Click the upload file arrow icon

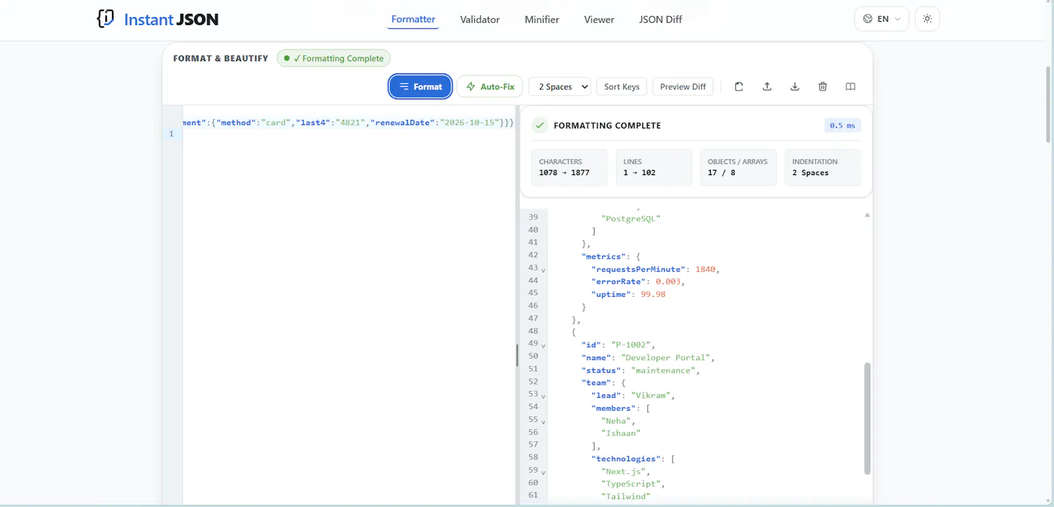coord(767,86)
